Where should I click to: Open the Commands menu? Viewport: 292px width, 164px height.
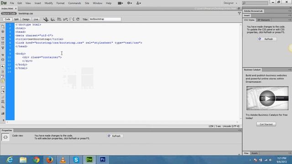coord(74,3)
